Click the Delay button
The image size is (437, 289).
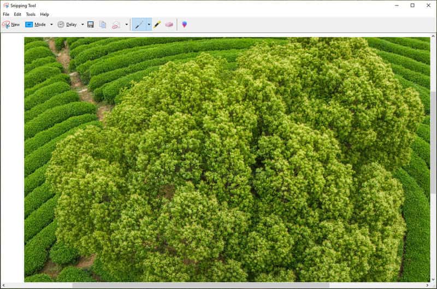67,25
